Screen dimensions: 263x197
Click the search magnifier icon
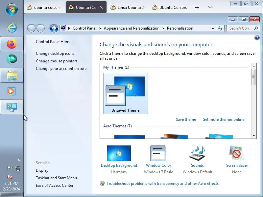(x=256, y=28)
